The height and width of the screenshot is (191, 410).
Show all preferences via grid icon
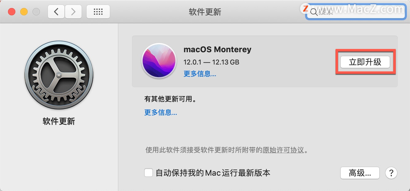98,12
